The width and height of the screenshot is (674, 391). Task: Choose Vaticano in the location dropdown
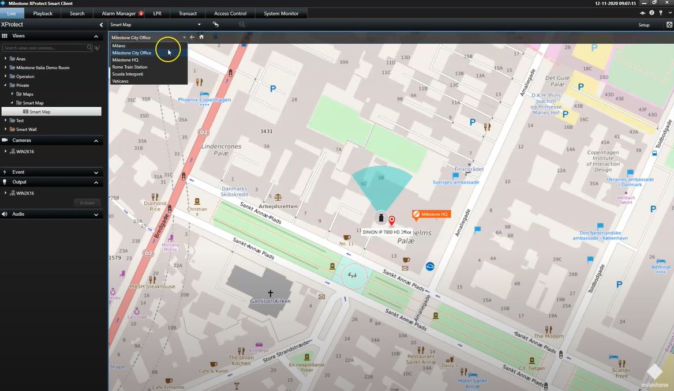[x=121, y=81]
